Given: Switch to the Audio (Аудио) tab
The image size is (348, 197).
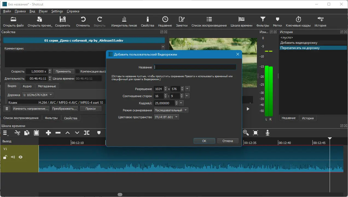Looking at the screenshot, I should pyautogui.click(x=27, y=86).
